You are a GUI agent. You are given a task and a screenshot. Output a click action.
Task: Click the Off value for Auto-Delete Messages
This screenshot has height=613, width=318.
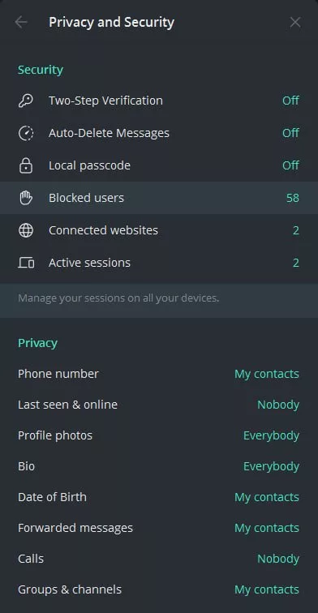point(290,133)
